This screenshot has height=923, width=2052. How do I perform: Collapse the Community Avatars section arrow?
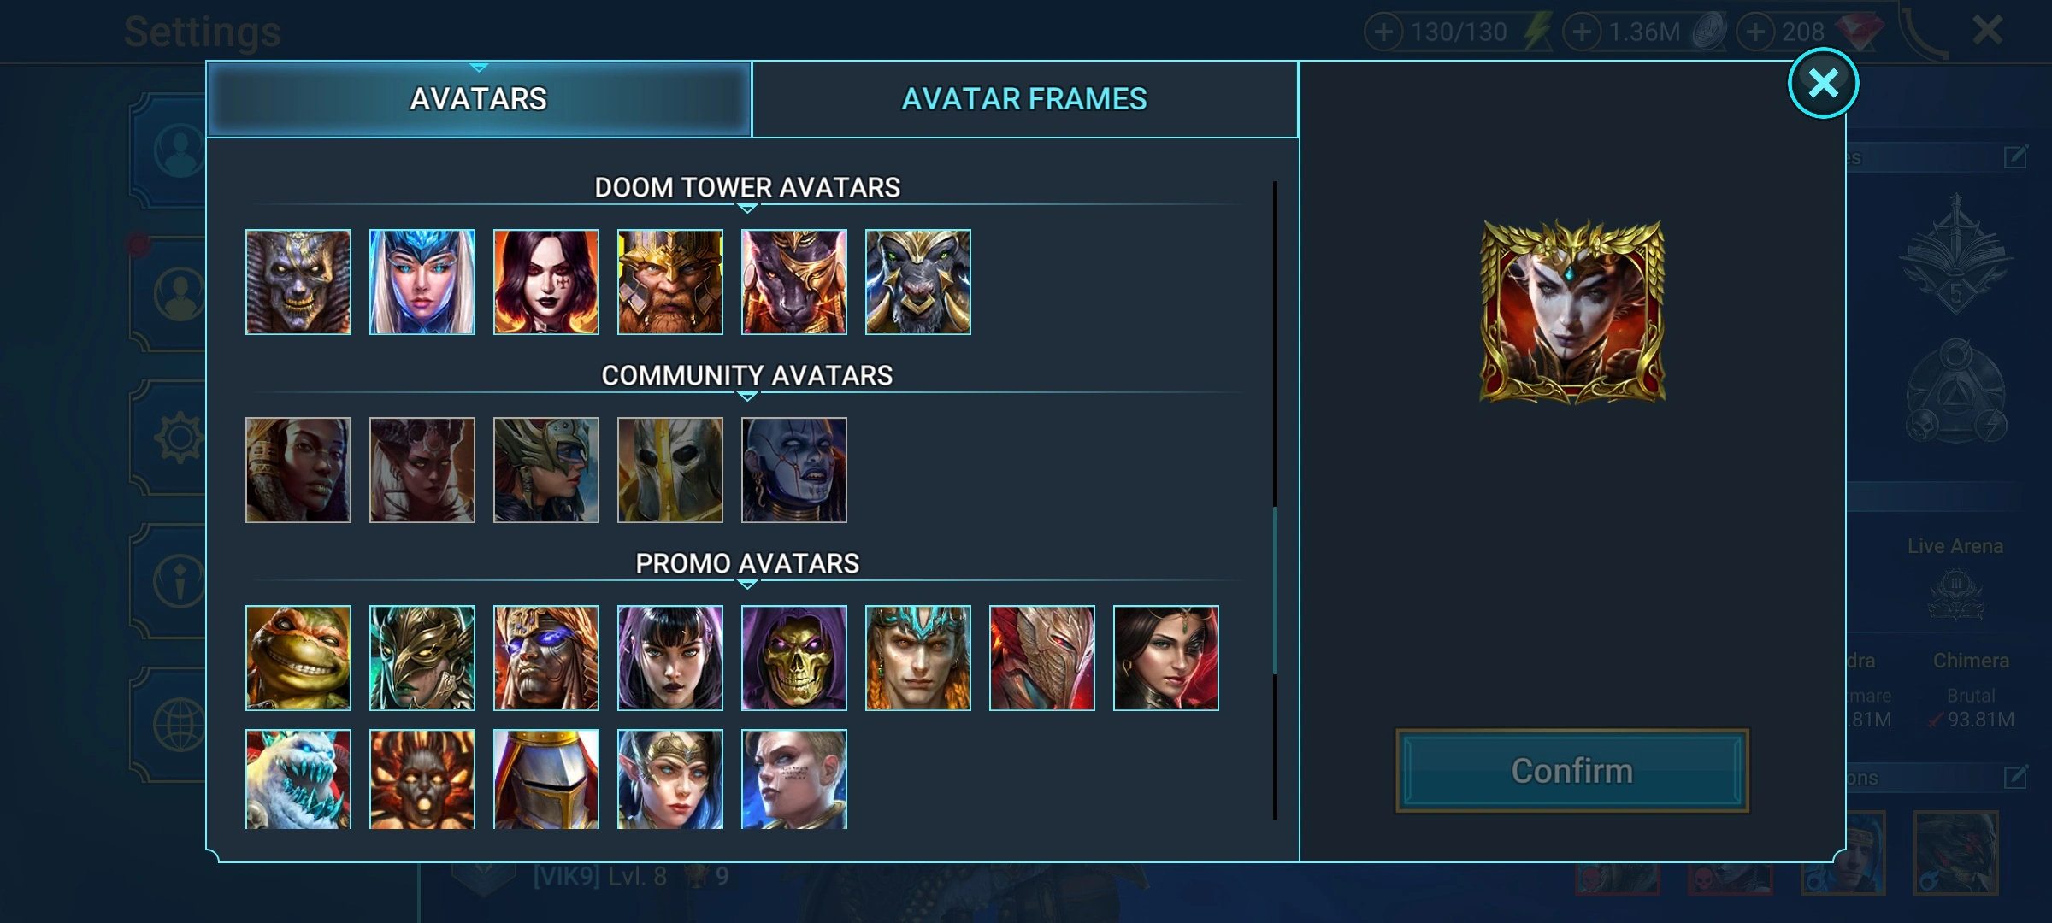coord(747,397)
